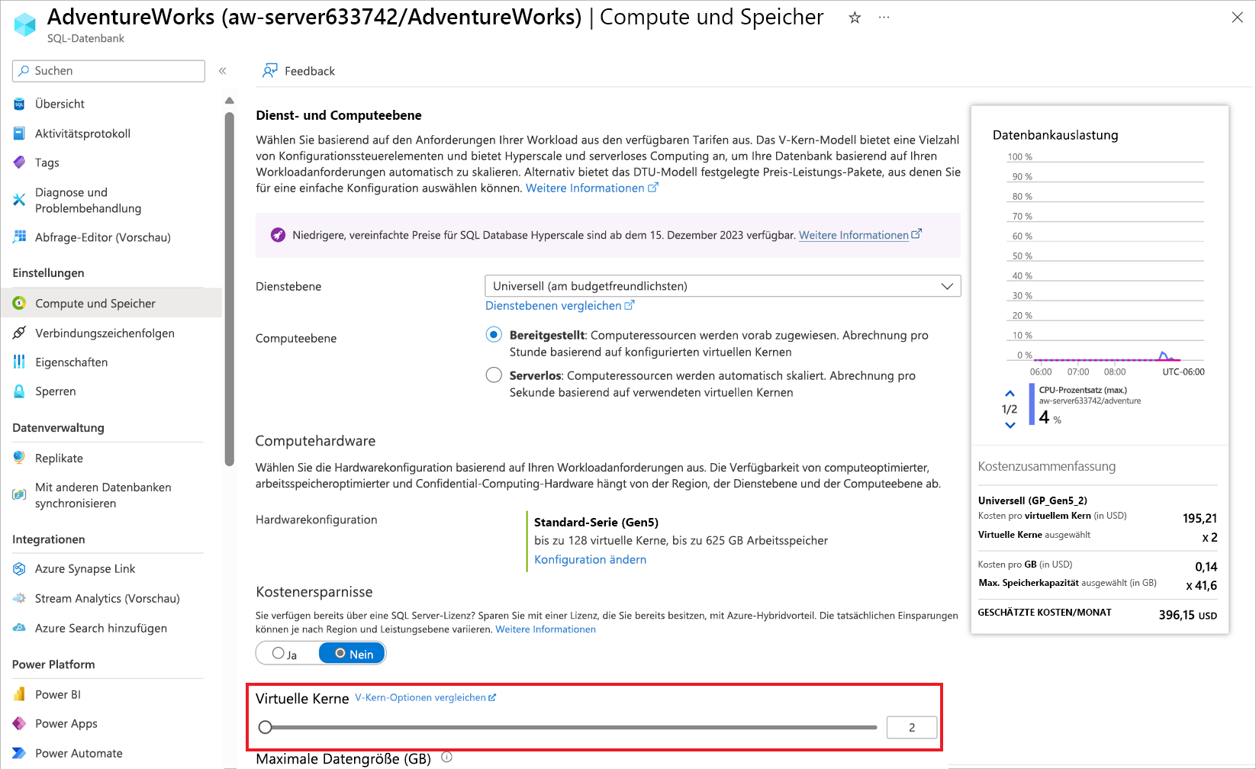Viewport: 1256px width, 769px height.
Task: Click the Compute und Speicher icon
Action: point(19,303)
